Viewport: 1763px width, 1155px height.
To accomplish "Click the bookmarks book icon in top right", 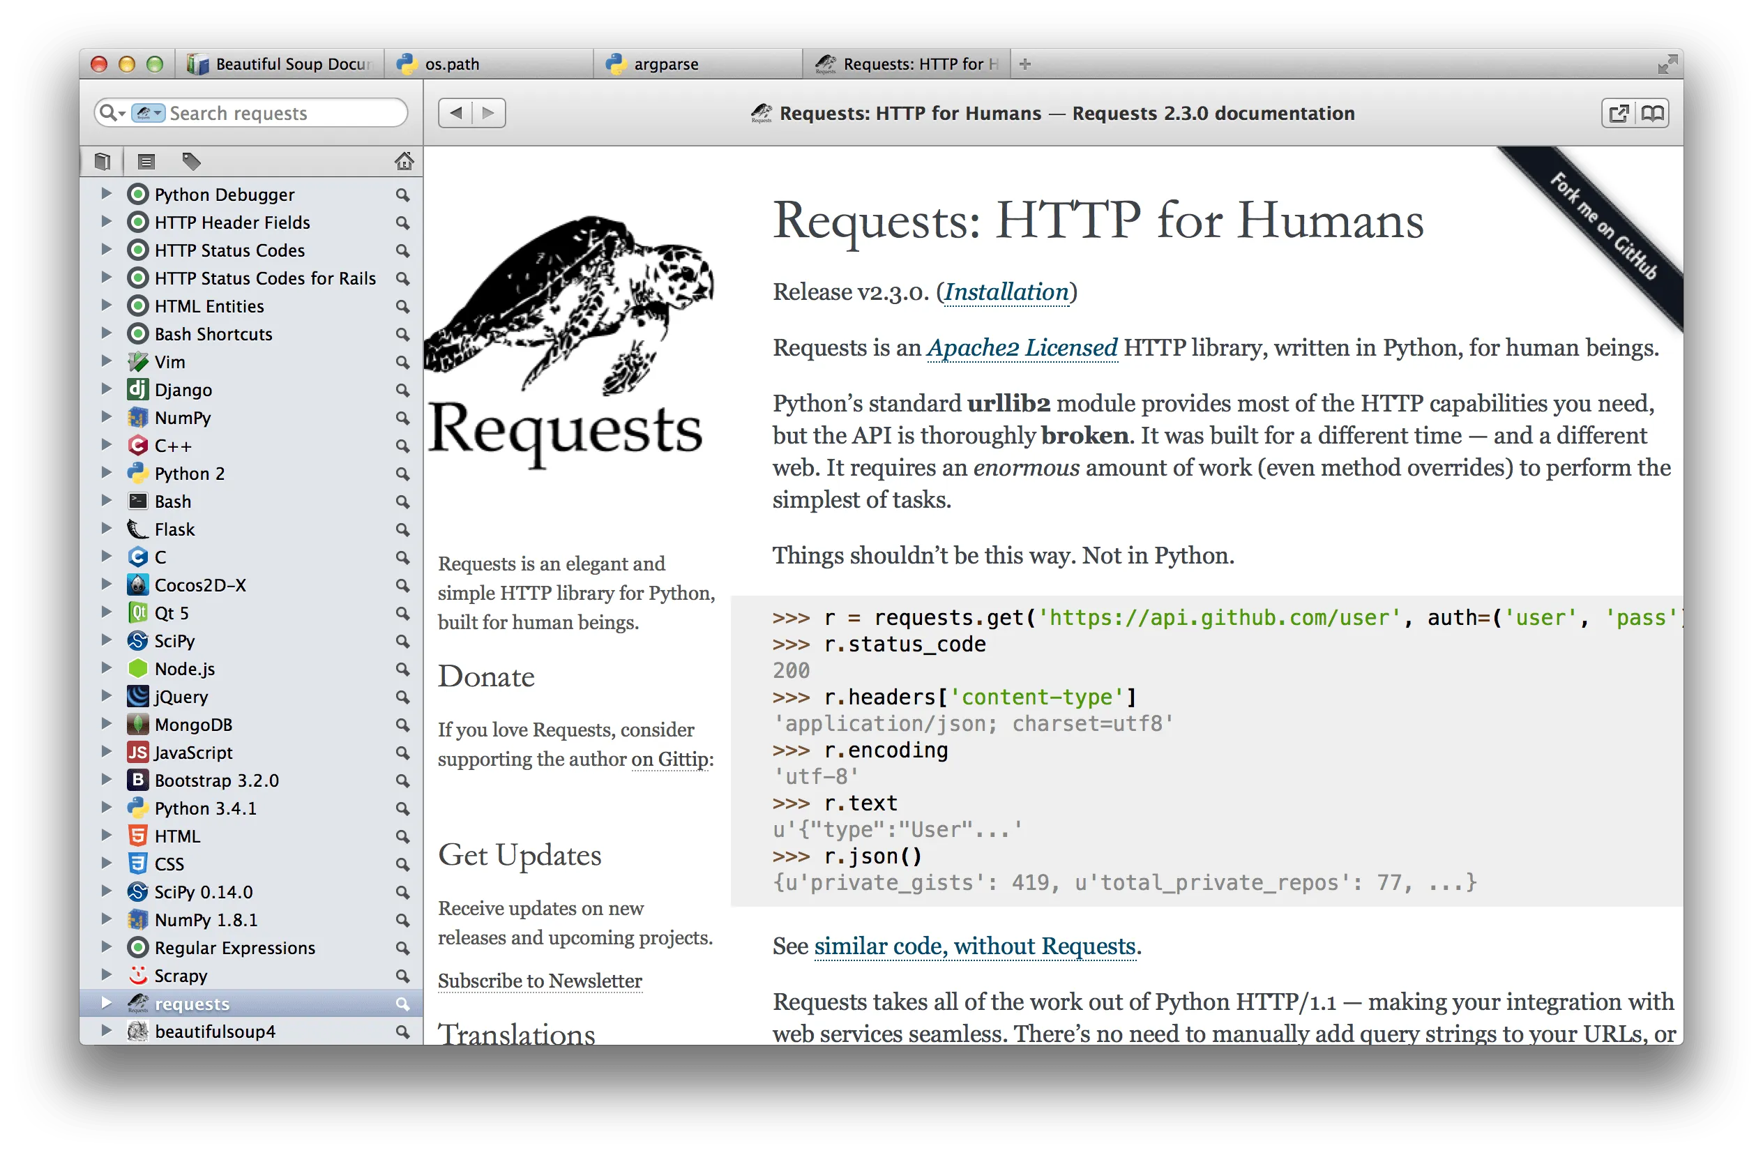I will [1653, 114].
